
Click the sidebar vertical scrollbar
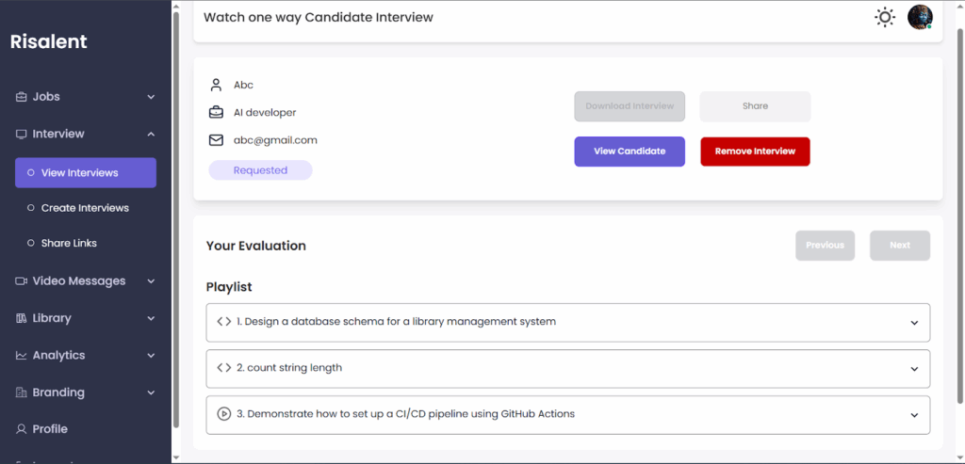[x=175, y=216]
